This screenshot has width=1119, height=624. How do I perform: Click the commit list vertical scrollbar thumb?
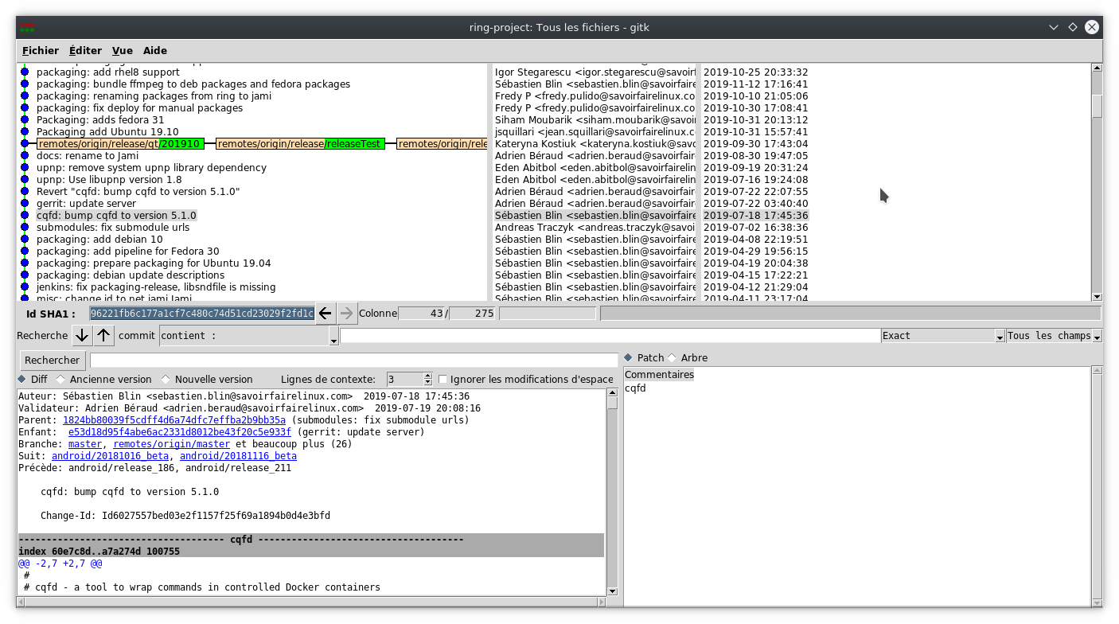coord(1097,106)
